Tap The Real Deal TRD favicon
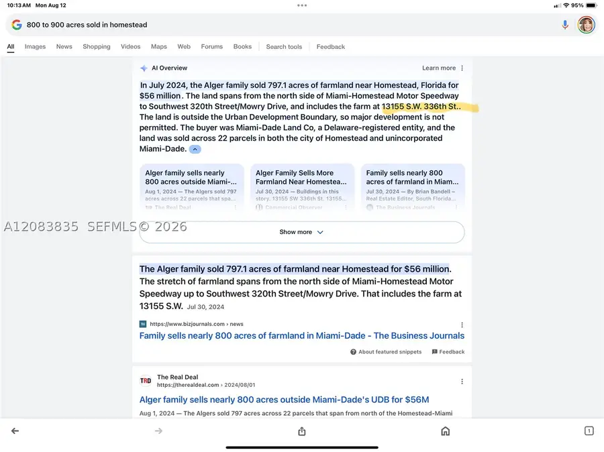Viewport: 604px width, 452px height. click(146, 381)
